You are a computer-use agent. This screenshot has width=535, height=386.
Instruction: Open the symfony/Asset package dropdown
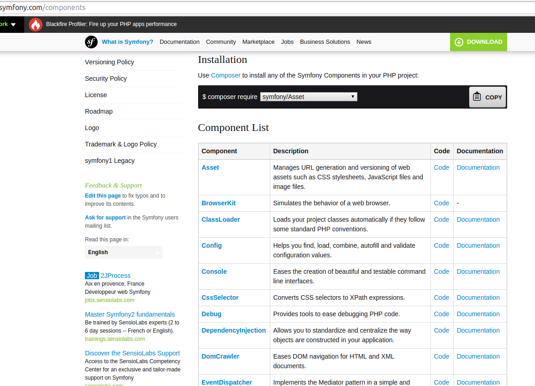click(x=309, y=97)
